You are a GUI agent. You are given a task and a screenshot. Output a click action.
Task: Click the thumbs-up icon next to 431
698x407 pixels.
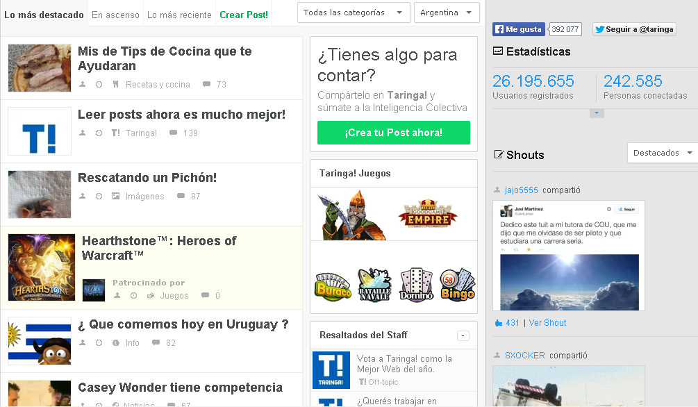coord(499,323)
